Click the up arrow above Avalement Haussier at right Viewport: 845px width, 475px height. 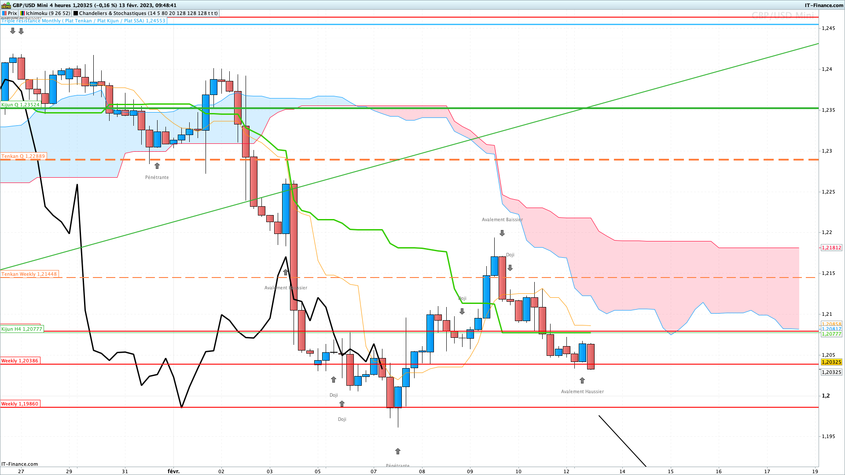coord(582,380)
